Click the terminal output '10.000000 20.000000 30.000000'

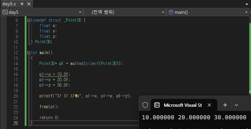tap(194, 118)
